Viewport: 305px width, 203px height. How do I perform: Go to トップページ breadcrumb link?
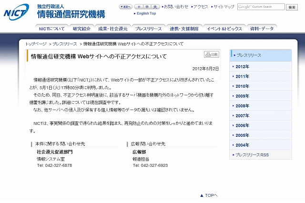click(36, 44)
